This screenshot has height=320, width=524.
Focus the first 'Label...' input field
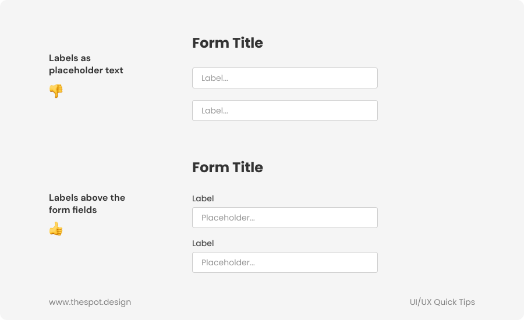(285, 78)
